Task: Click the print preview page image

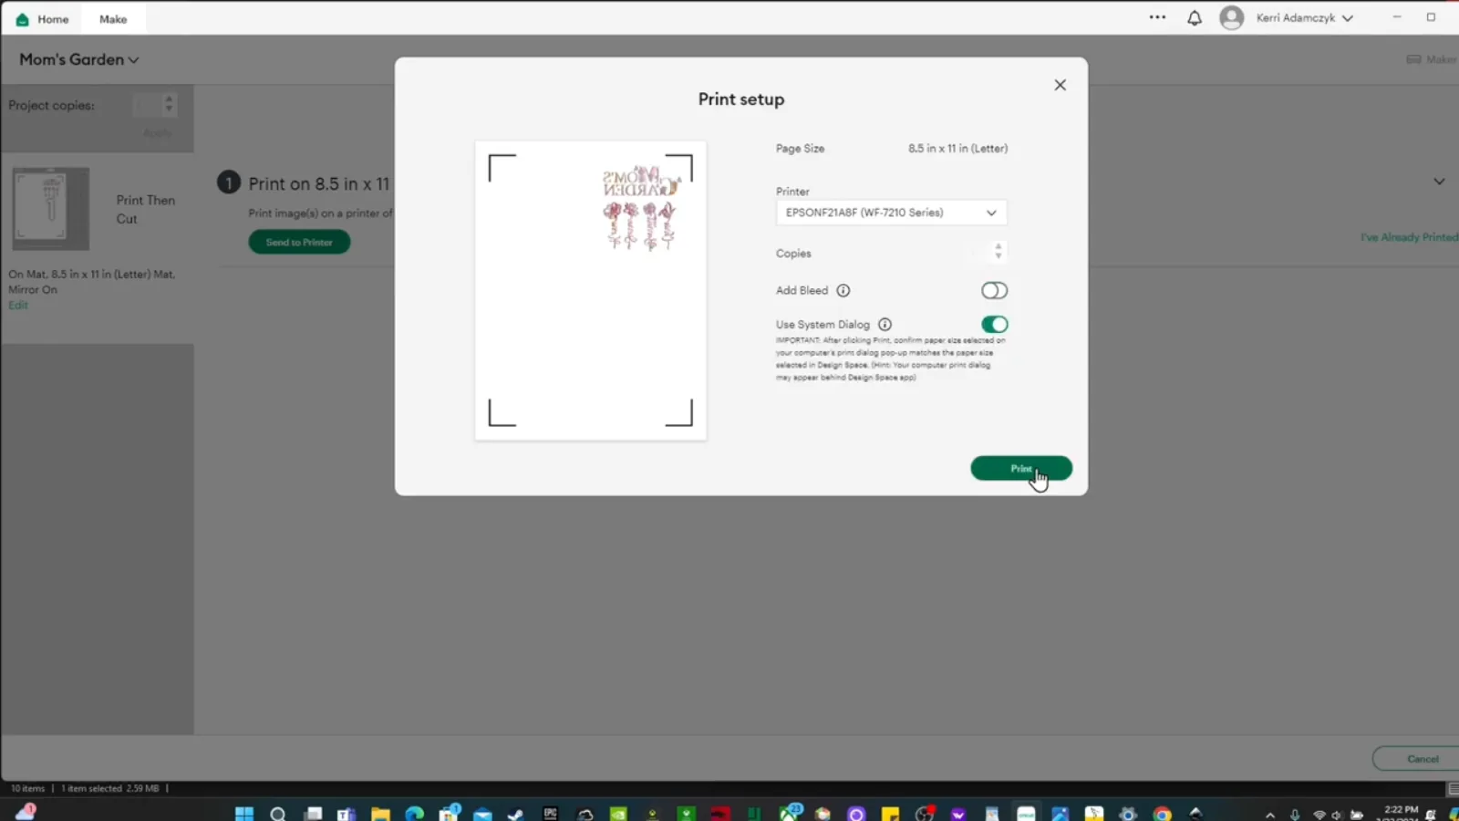Action: click(x=591, y=291)
